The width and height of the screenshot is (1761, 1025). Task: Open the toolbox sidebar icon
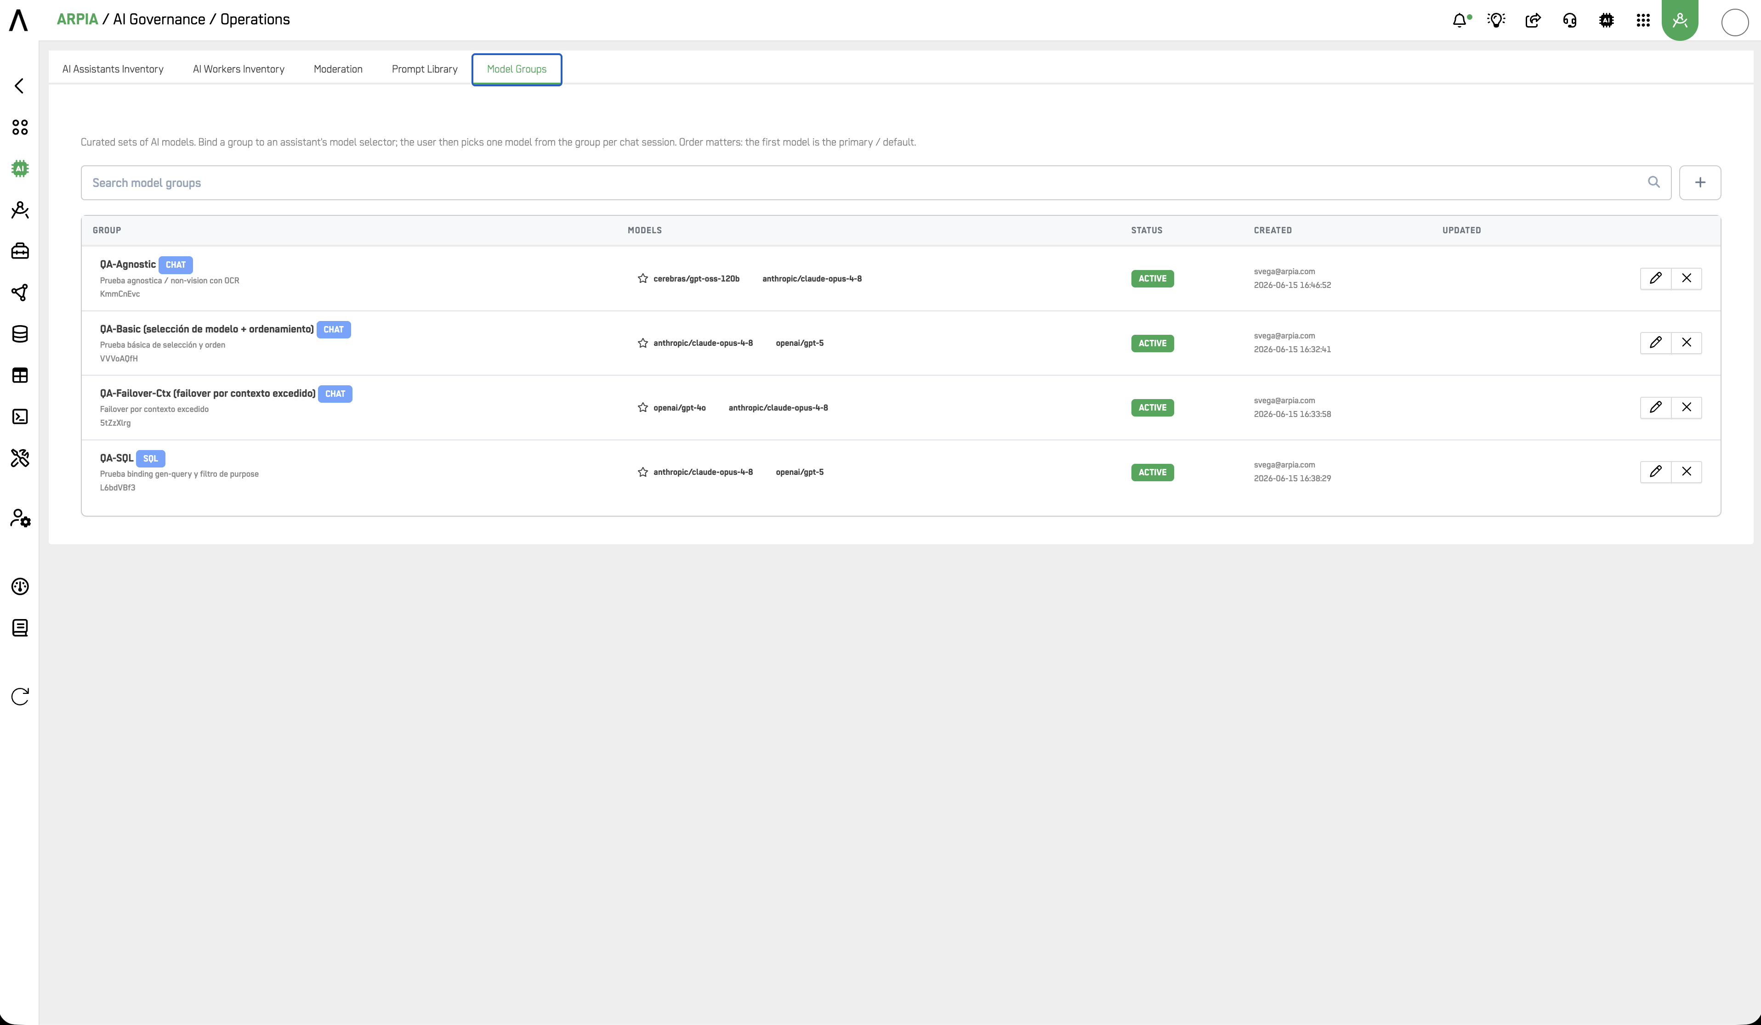[20, 251]
